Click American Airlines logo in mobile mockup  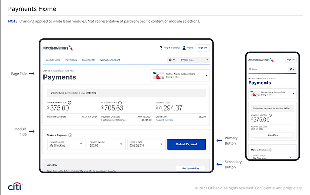coord(261,60)
